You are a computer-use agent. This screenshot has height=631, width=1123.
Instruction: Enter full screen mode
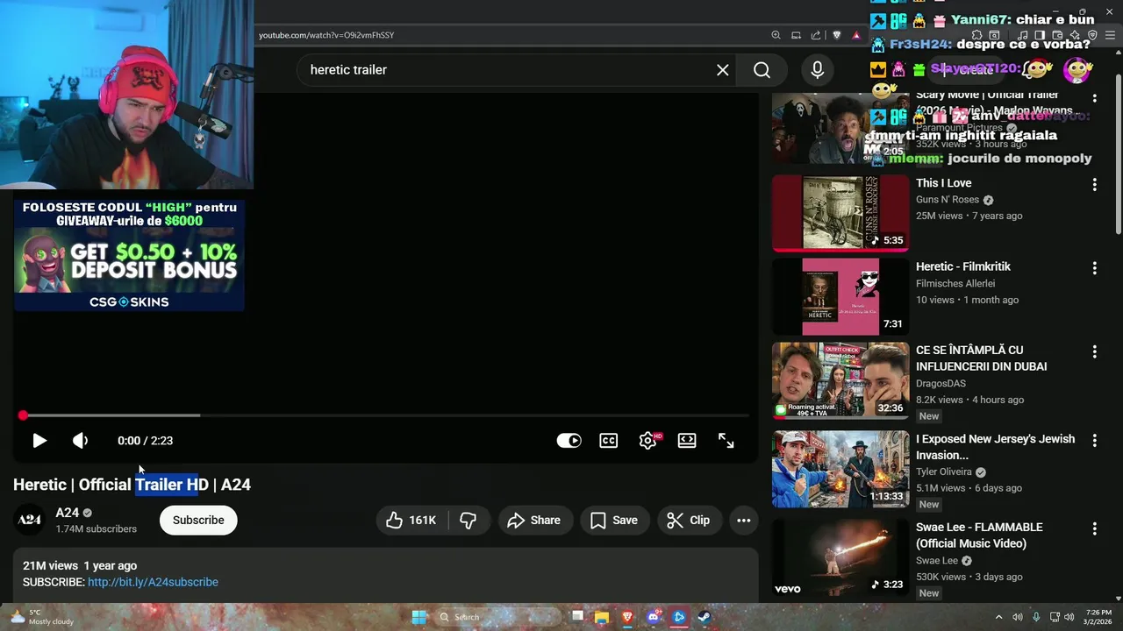tap(726, 441)
